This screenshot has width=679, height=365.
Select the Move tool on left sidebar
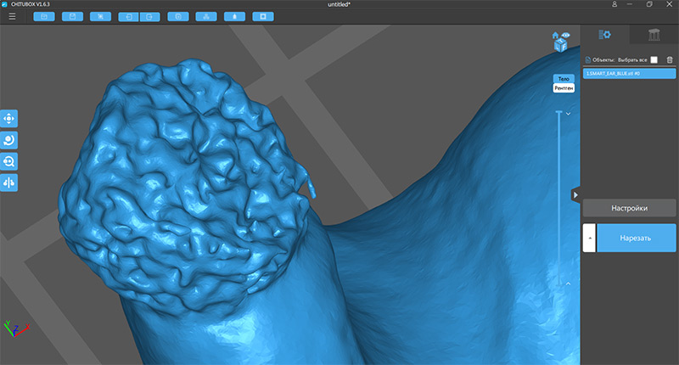coord(9,119)
